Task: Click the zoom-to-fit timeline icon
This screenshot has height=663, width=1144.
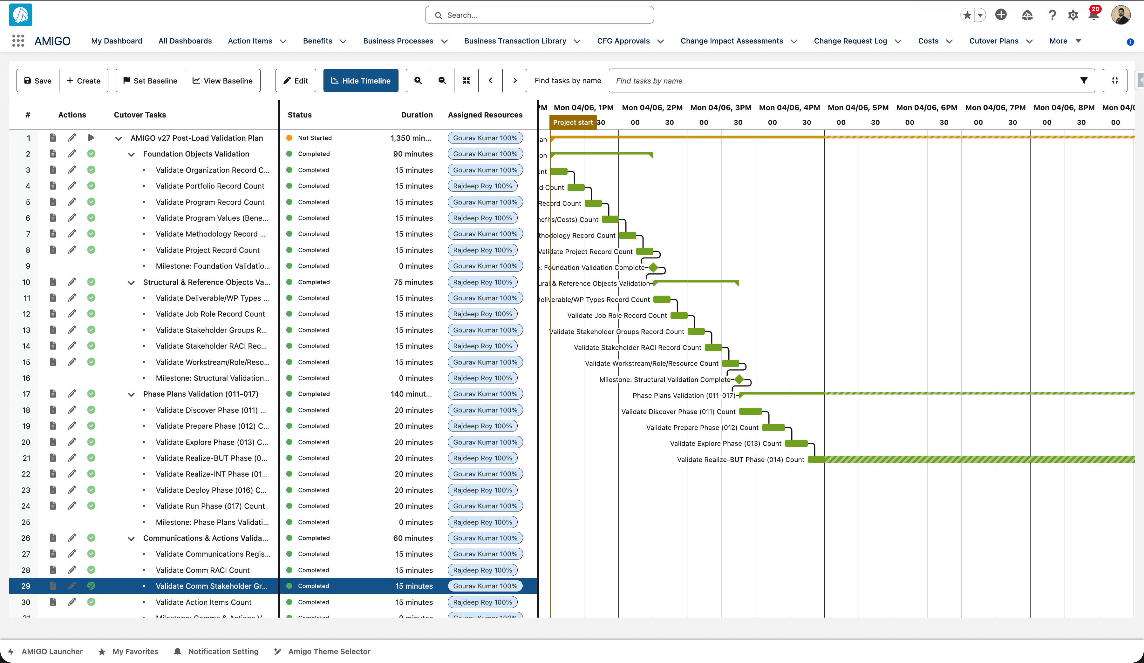Action: pyautogui.click(x=466, y=81)
